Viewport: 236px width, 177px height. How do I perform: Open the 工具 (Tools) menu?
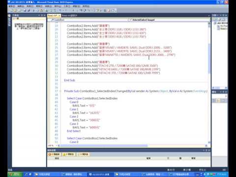point(67,6)
